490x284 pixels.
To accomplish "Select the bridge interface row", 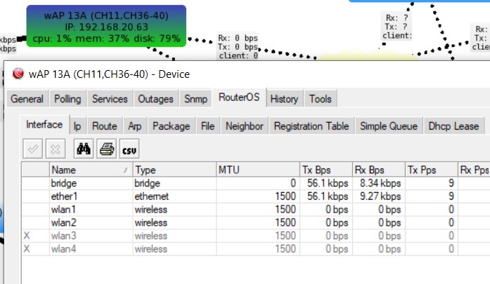I will (x=256, y=183).
